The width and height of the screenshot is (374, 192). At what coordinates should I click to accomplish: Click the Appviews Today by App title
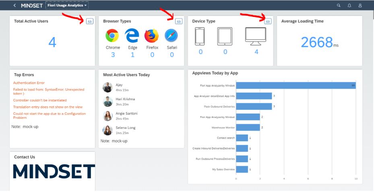(215, 73)
